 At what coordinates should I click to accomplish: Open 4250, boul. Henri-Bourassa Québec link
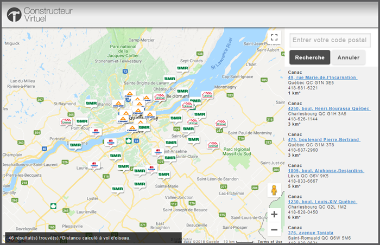[329, 108]
